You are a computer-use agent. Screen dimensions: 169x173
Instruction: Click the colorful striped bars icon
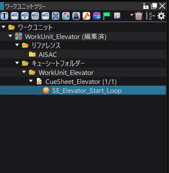[97, 16]
